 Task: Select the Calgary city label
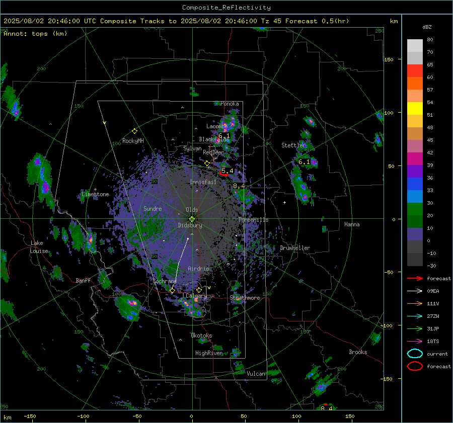click(196, 296)
